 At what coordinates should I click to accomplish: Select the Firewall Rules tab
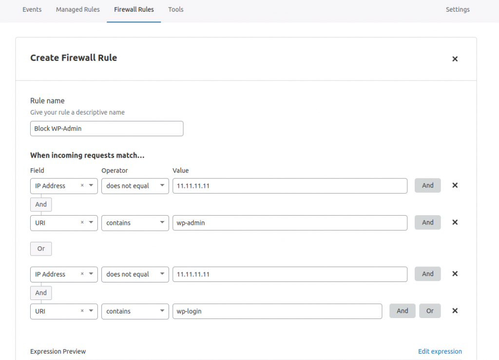point(134,10)
